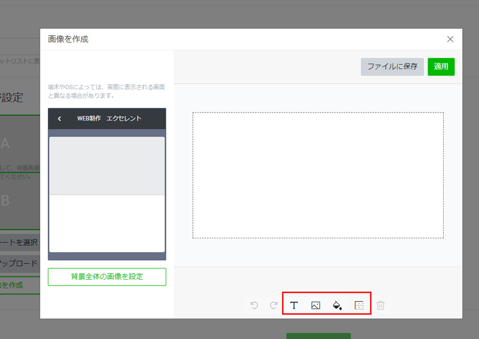Insert an image with the picture icon
Screen dimensions: 479x339
[316, 305]
